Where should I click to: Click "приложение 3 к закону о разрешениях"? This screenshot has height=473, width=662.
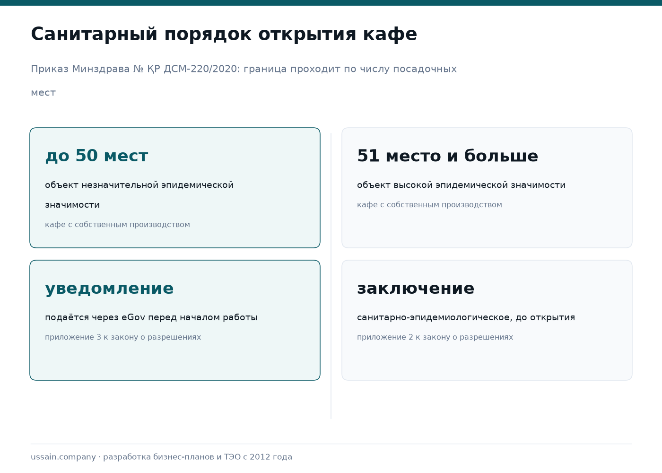coord(123,337)
